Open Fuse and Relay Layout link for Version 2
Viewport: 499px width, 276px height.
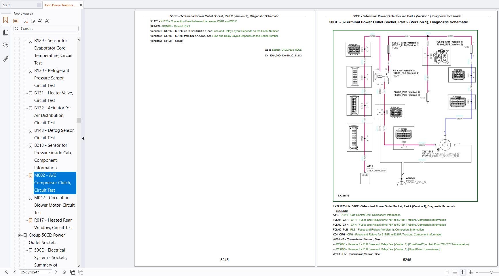click(245, 36)
